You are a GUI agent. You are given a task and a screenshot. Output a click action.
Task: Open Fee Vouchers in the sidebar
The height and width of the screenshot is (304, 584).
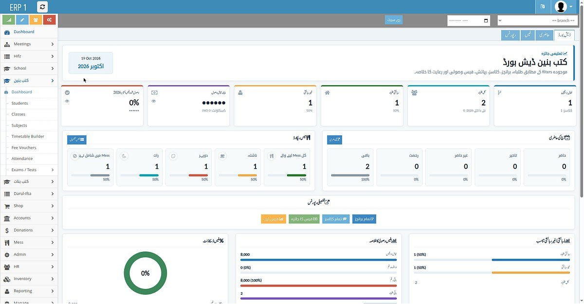(24, 147)
